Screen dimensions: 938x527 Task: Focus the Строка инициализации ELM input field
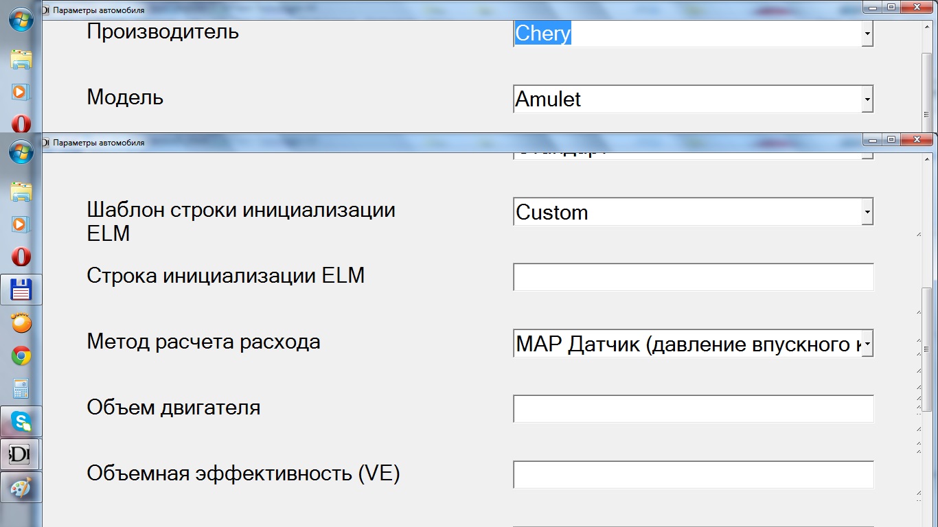(694, 277)
